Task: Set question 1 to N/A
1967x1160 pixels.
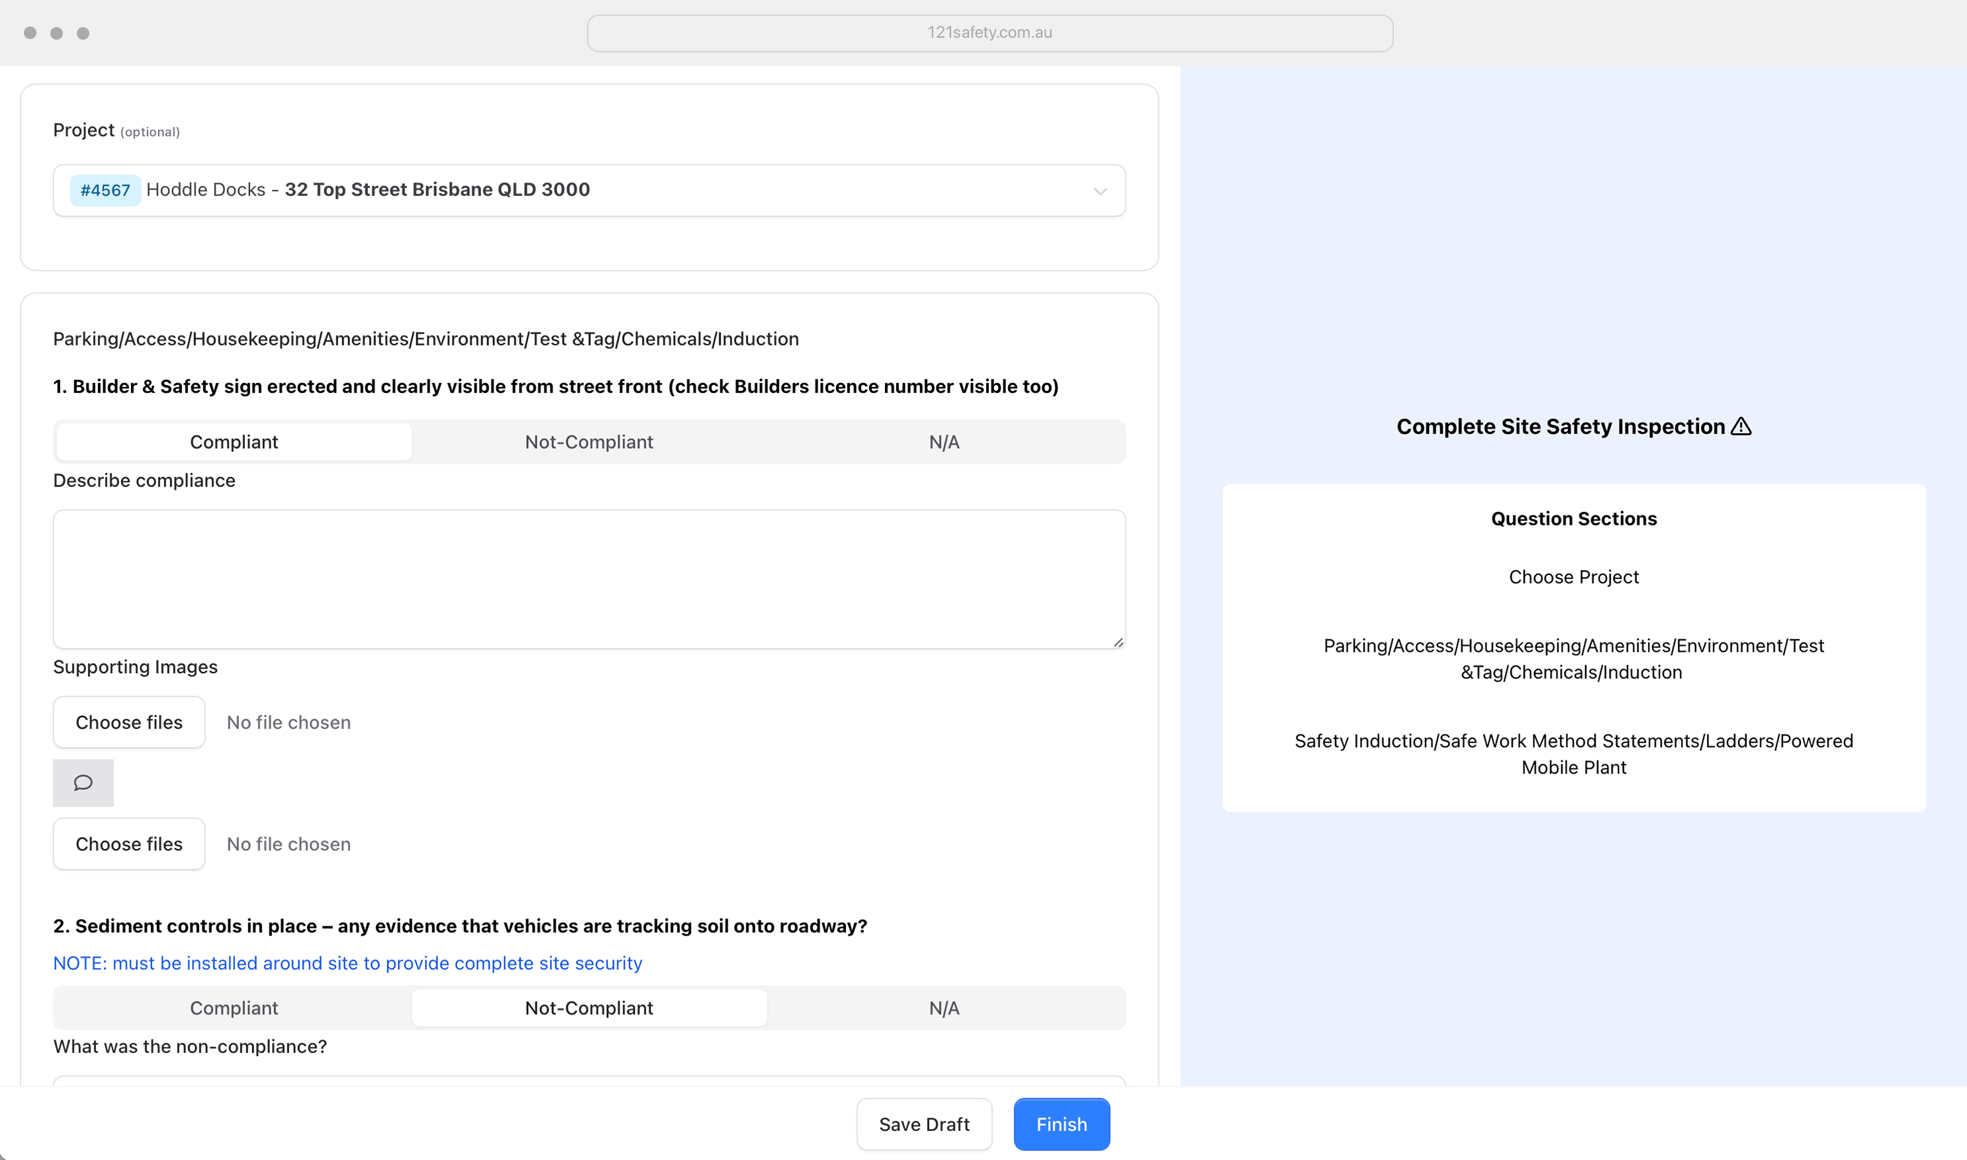Action: click(x=944, y=441)
